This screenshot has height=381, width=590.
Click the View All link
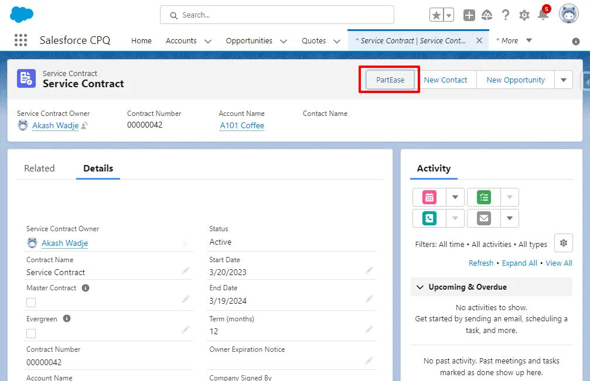click(559, 263)
